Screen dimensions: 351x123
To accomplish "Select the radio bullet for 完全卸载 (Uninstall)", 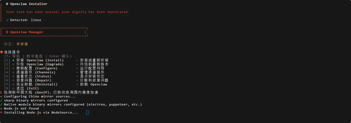I will coord(13,84).
